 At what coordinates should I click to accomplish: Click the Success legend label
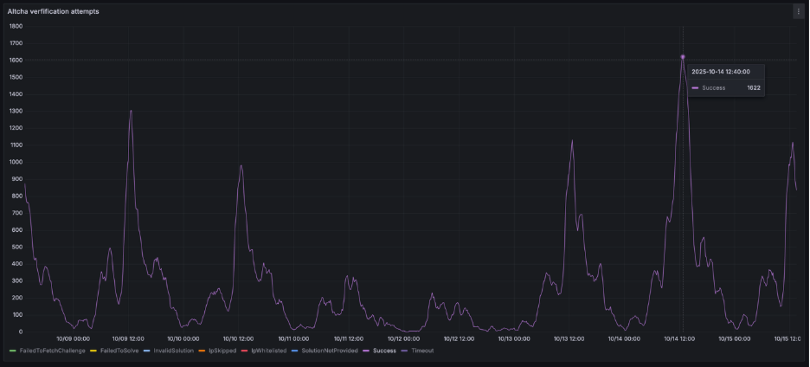click(x=384, y=351)
